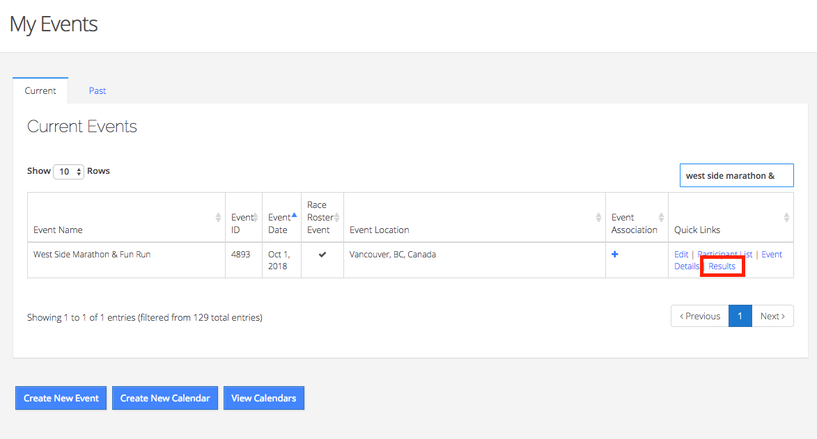
Task: Open the Show rows count dropdown
Action: pyautogui.click(x=68, y=171)
